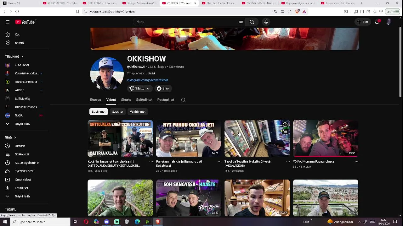Open Opera browser from the taskbar
The height and width of the screenshot is (226, 403).
coord(86,222)
